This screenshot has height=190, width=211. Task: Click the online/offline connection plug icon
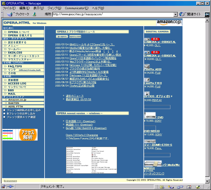(10, 187)
